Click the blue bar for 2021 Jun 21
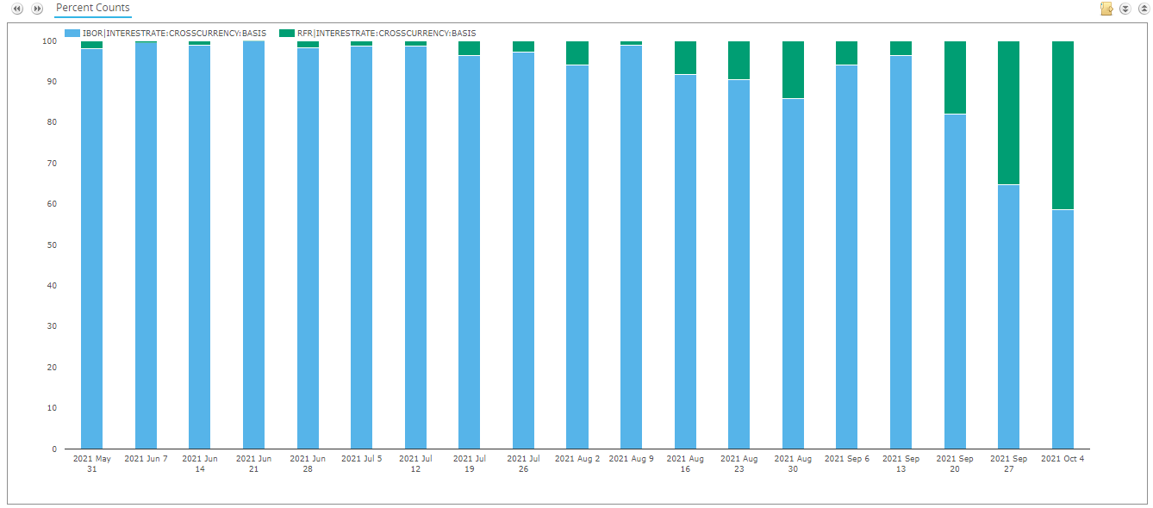Image resolution: width=1153 pixels, height=508 pixels. 253,245
